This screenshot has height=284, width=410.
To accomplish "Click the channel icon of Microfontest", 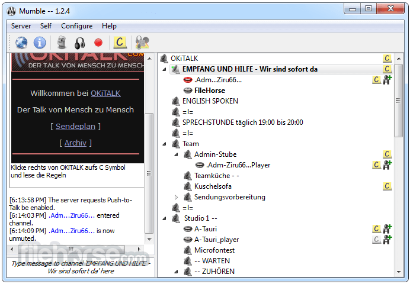I will tap(187, 250).
